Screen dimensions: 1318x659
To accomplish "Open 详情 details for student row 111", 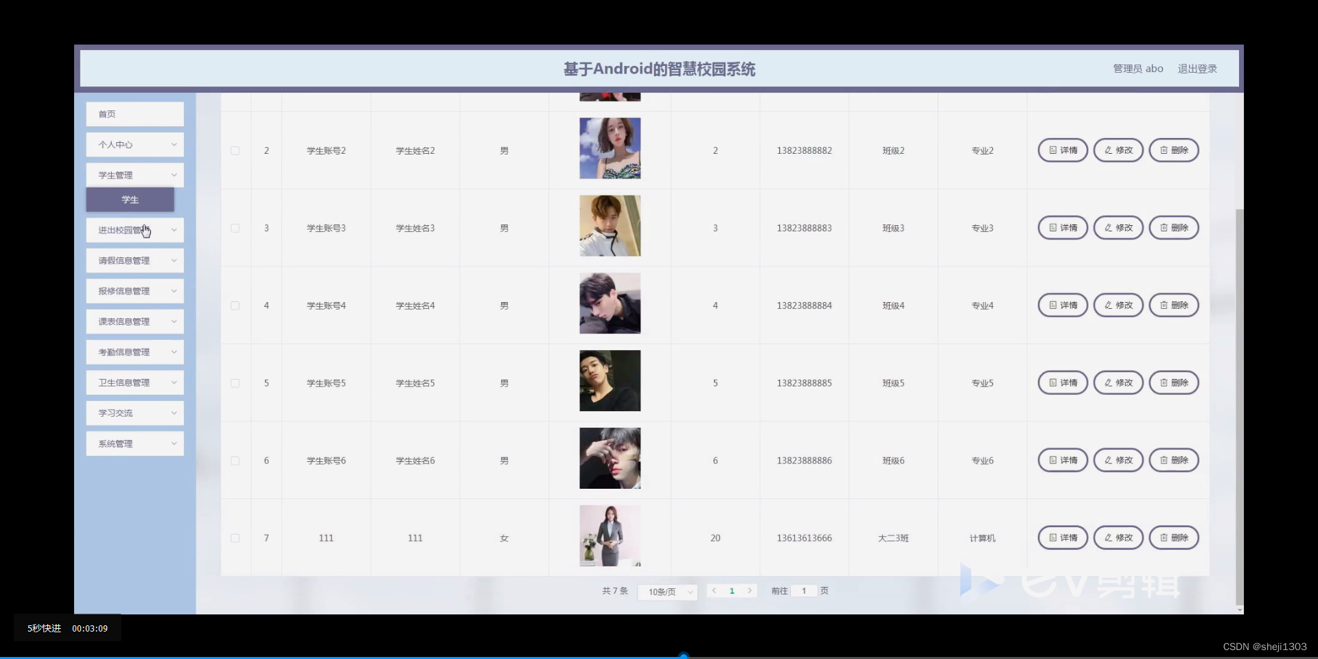I will coord(1062,537).
